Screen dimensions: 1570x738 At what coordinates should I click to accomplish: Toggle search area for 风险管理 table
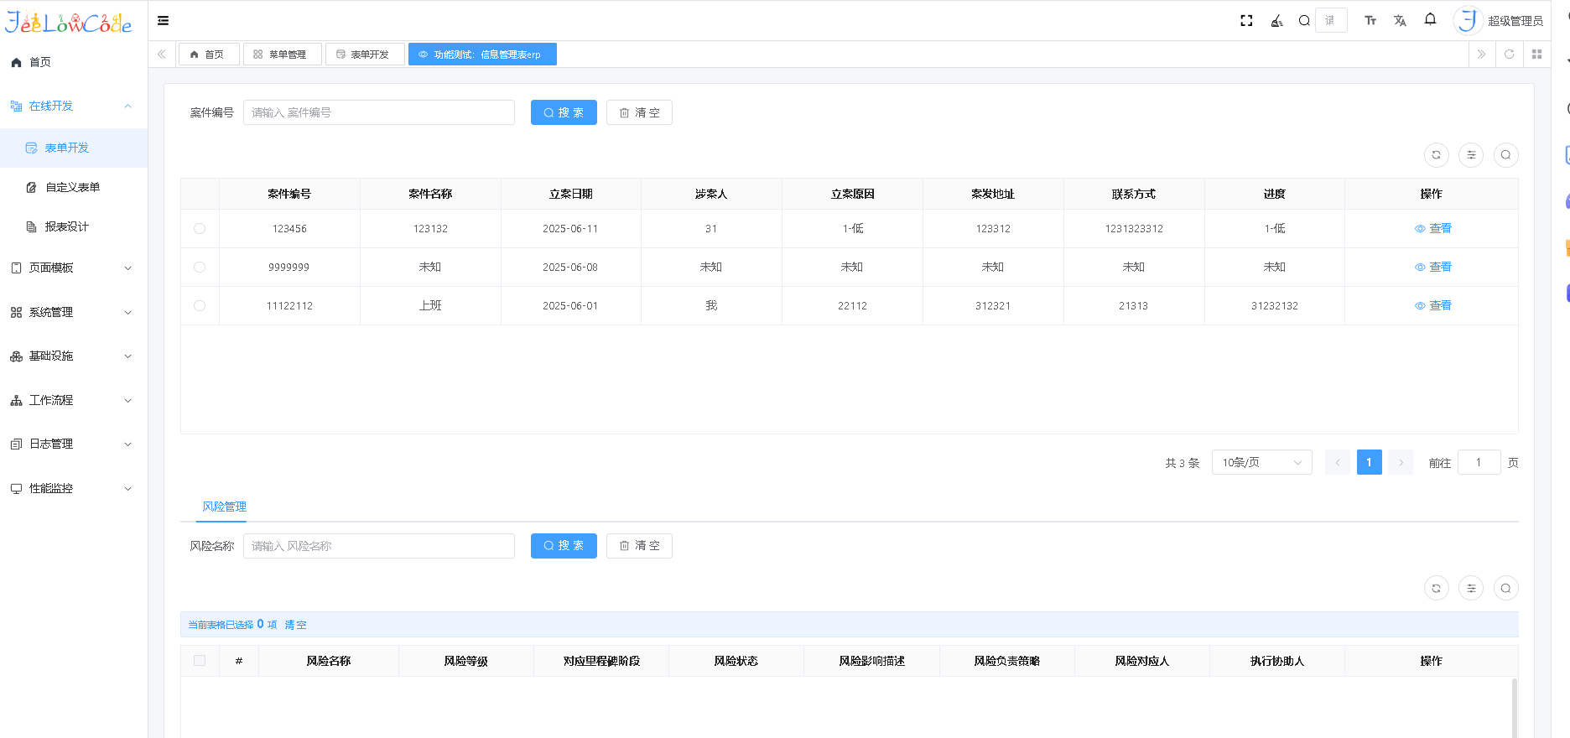(1505, 588)
